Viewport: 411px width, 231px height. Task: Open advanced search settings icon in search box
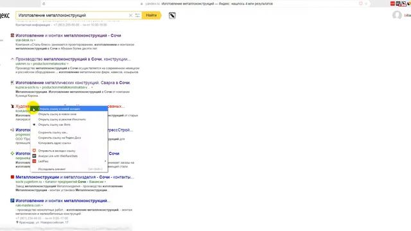tap(137, 15)
